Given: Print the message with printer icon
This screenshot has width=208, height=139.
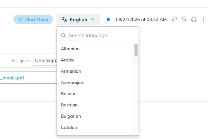Looking at the screenshot, I should coord(194,19).
